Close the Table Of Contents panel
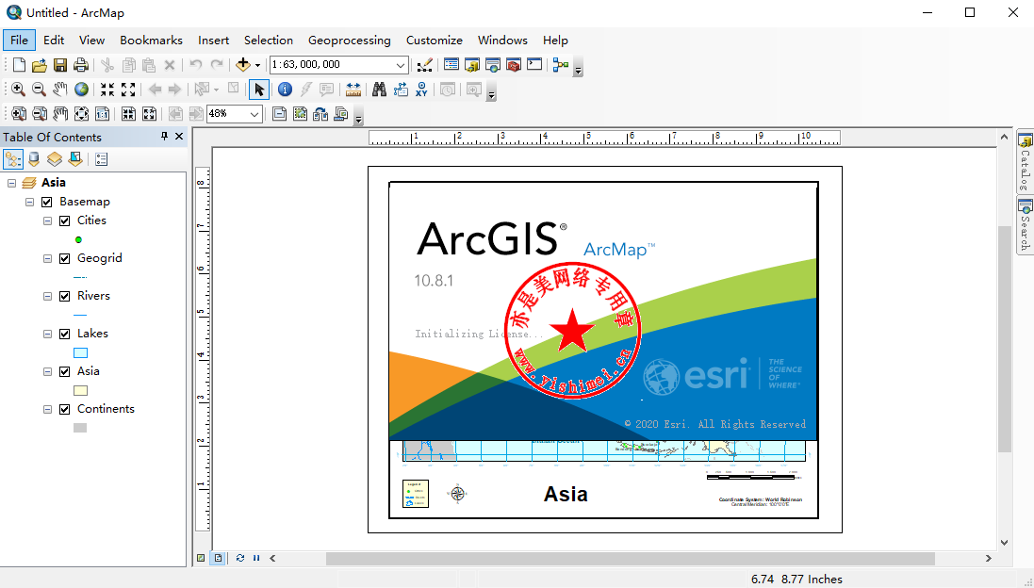The width and height of the screenshot is (1034, 588). 179,136
